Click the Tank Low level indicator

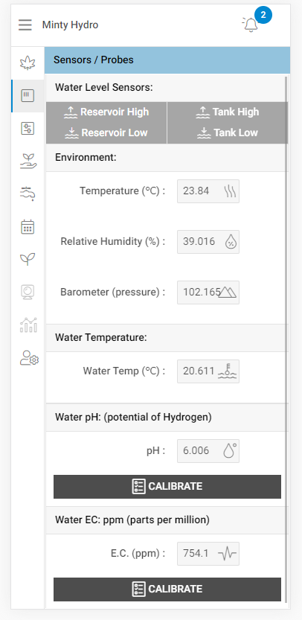click(228, 132)
